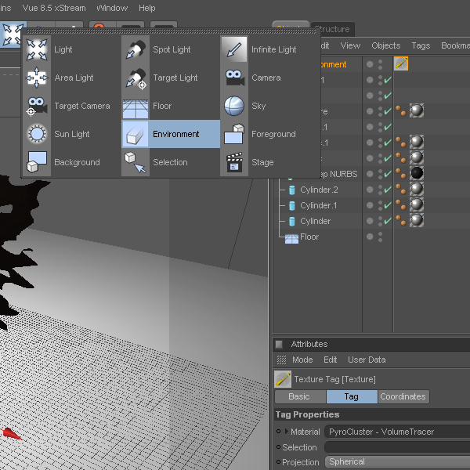Select the Stage clapperboard icon
Screen dimensions: 470x470
coord(234,162)
